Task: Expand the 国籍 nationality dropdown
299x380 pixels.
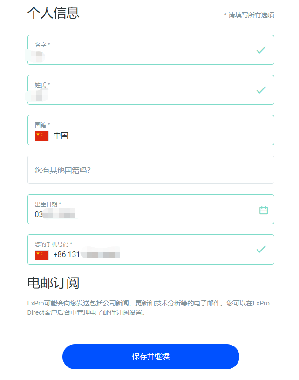Action: [x=151, y=130]
